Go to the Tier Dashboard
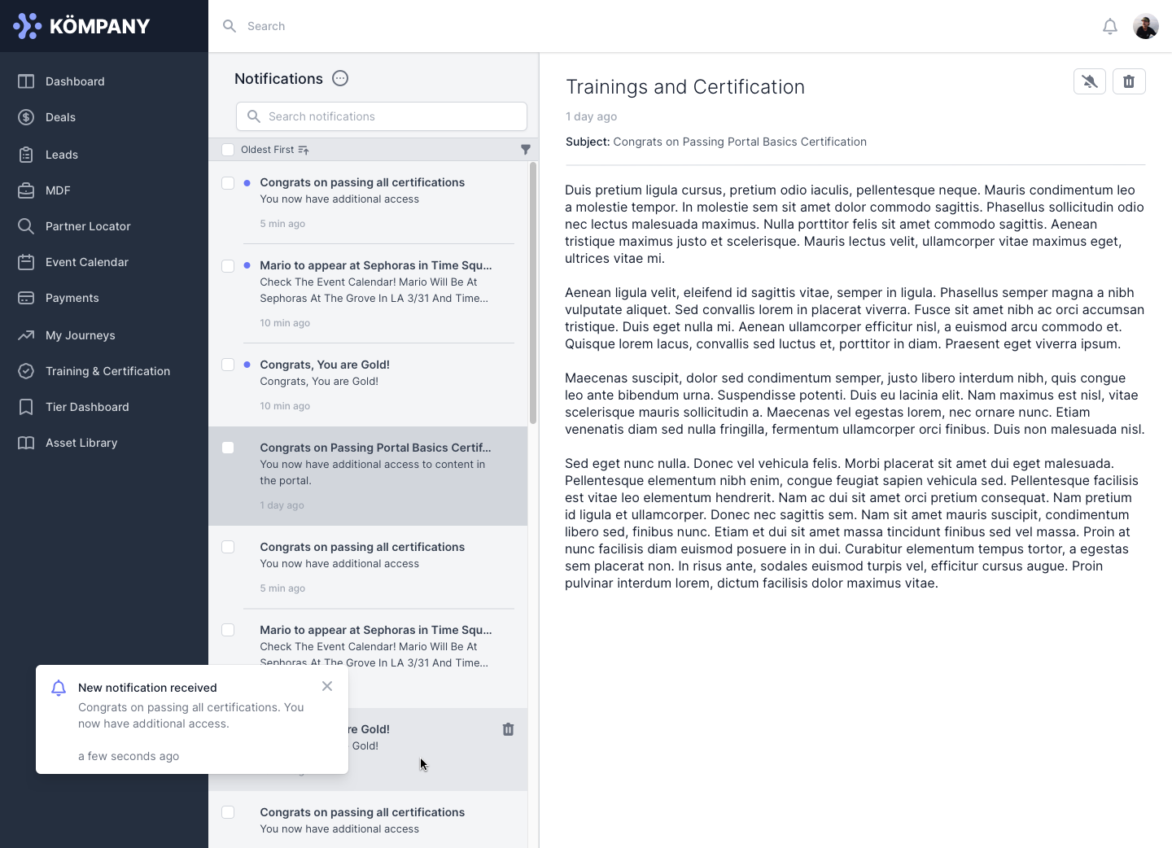The height and width of the screenshot is (848, 1172). tap(87, 407)
